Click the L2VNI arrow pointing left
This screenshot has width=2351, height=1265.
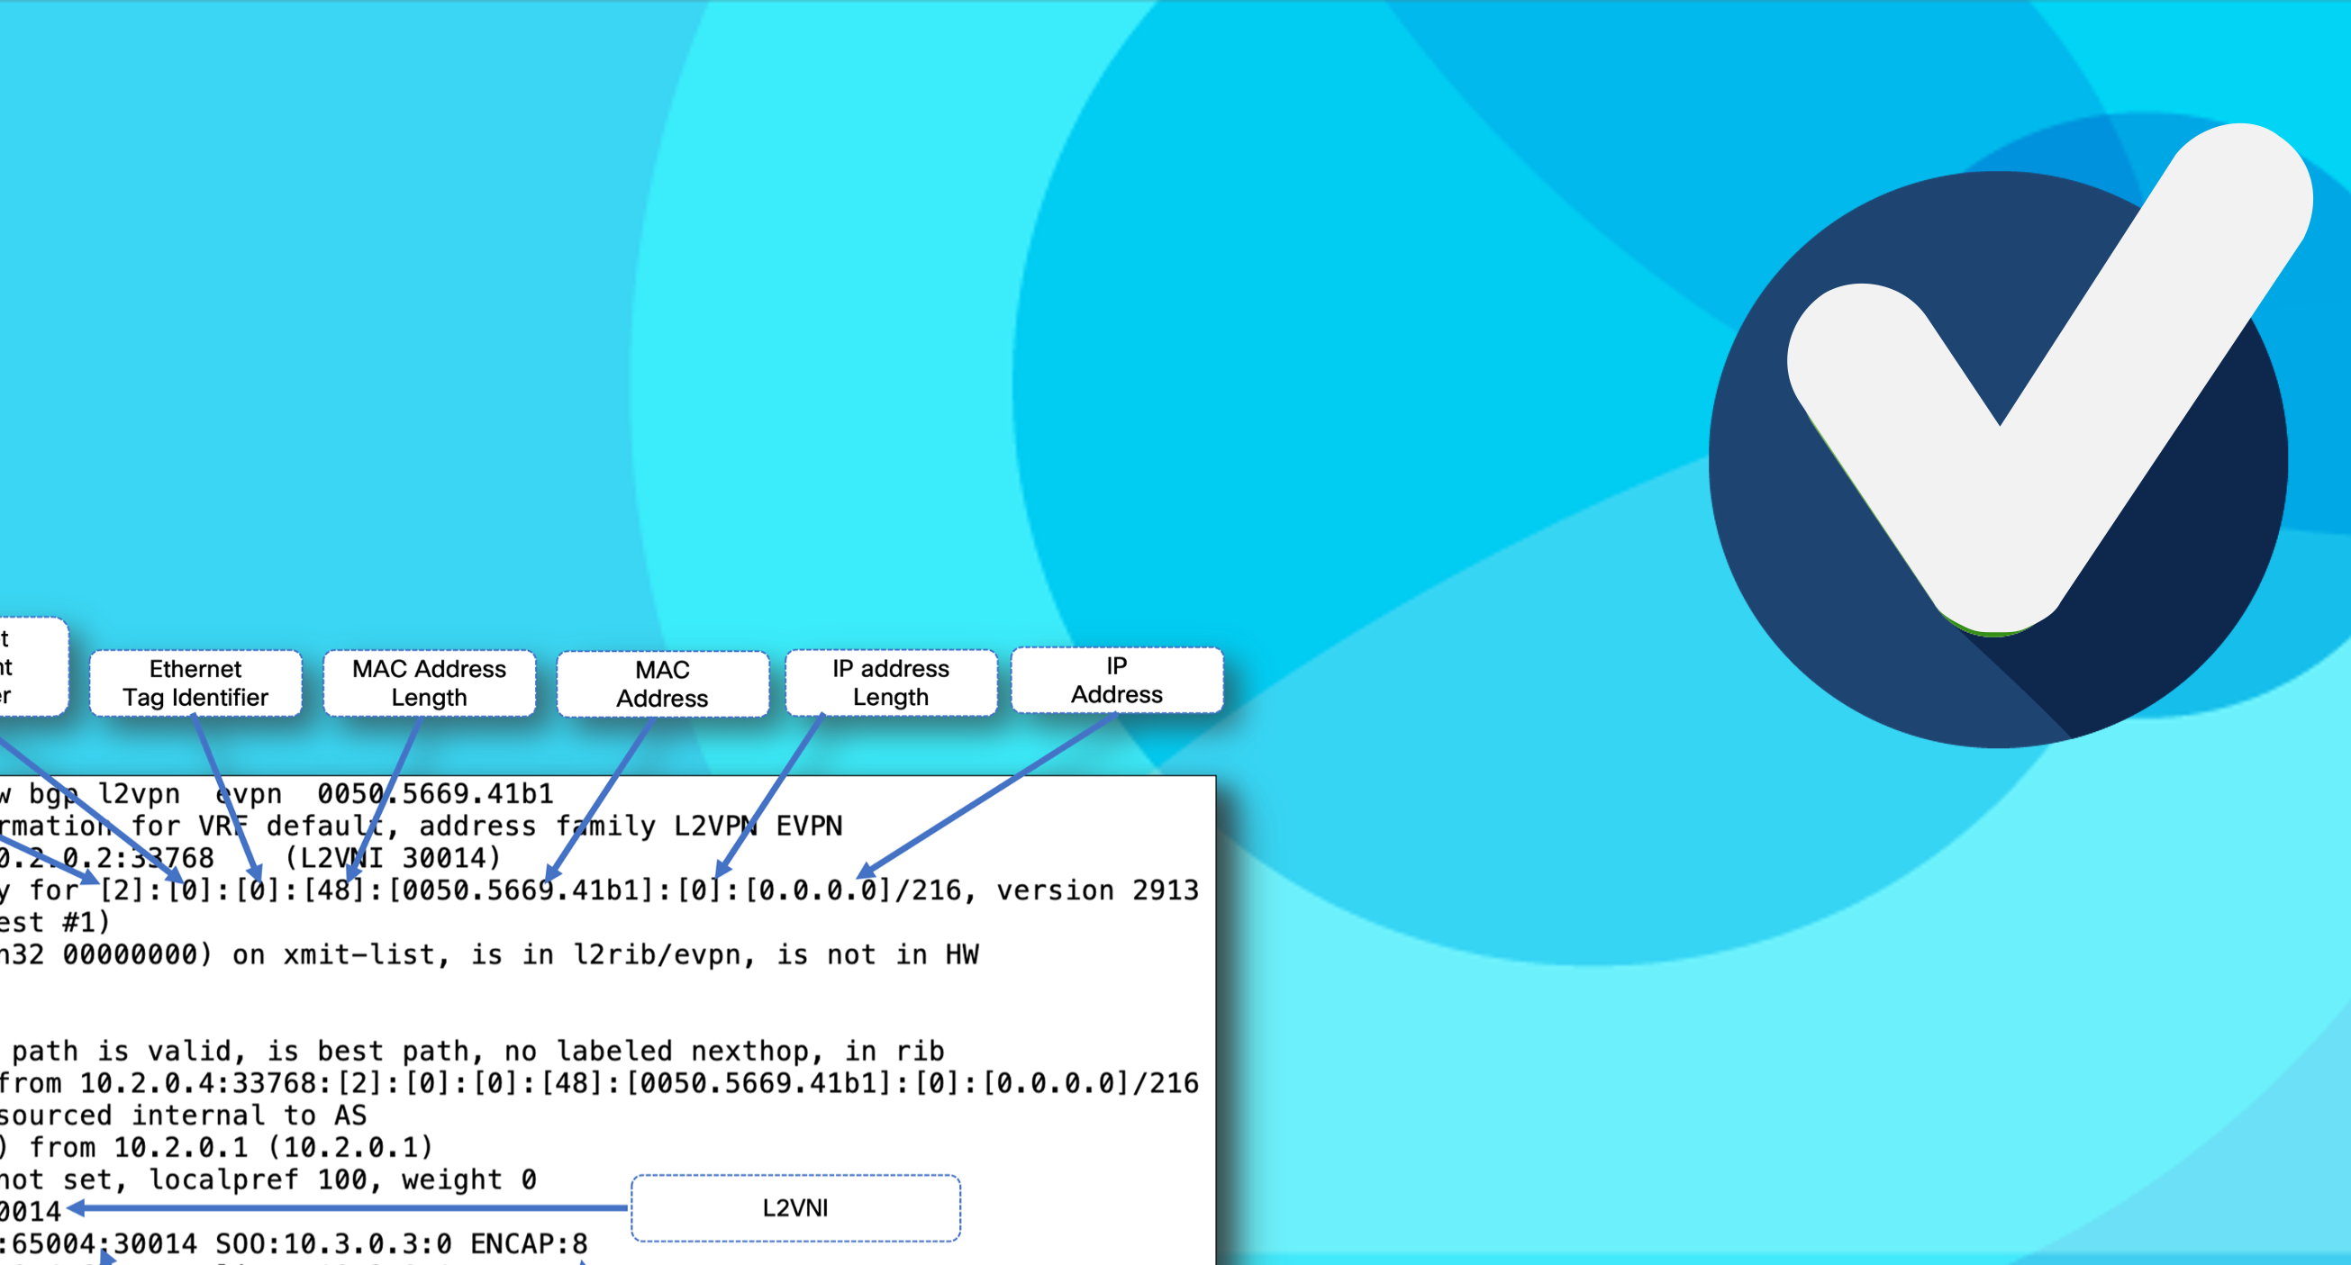click(347, 1208)
